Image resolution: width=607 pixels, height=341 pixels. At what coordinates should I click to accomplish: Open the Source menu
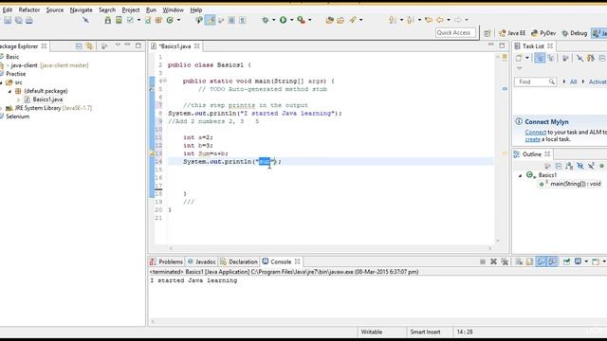point(55,9)
